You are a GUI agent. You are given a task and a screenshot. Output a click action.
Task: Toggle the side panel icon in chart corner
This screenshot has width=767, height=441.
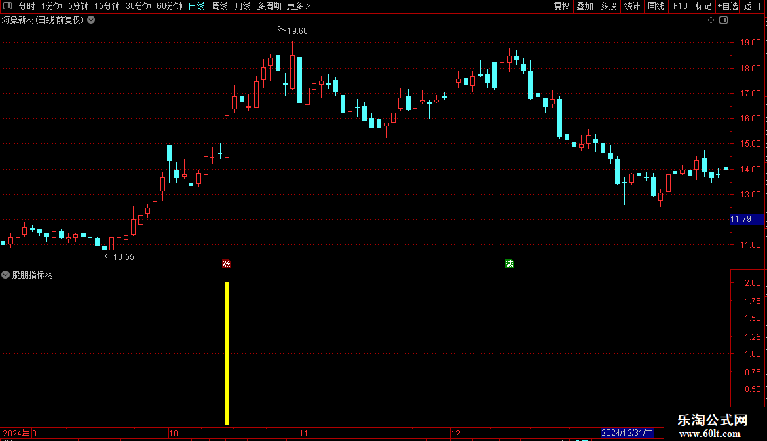tap(724, 20)
